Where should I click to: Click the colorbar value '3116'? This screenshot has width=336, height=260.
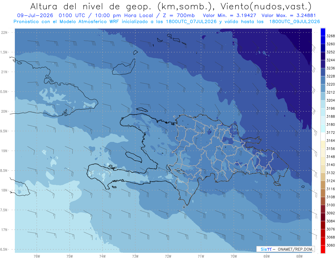point(331,189)
